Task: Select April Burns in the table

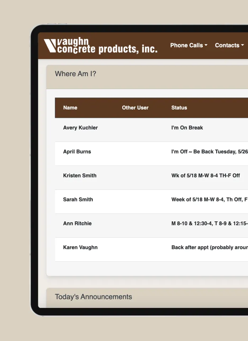Action: click(77, 152)
